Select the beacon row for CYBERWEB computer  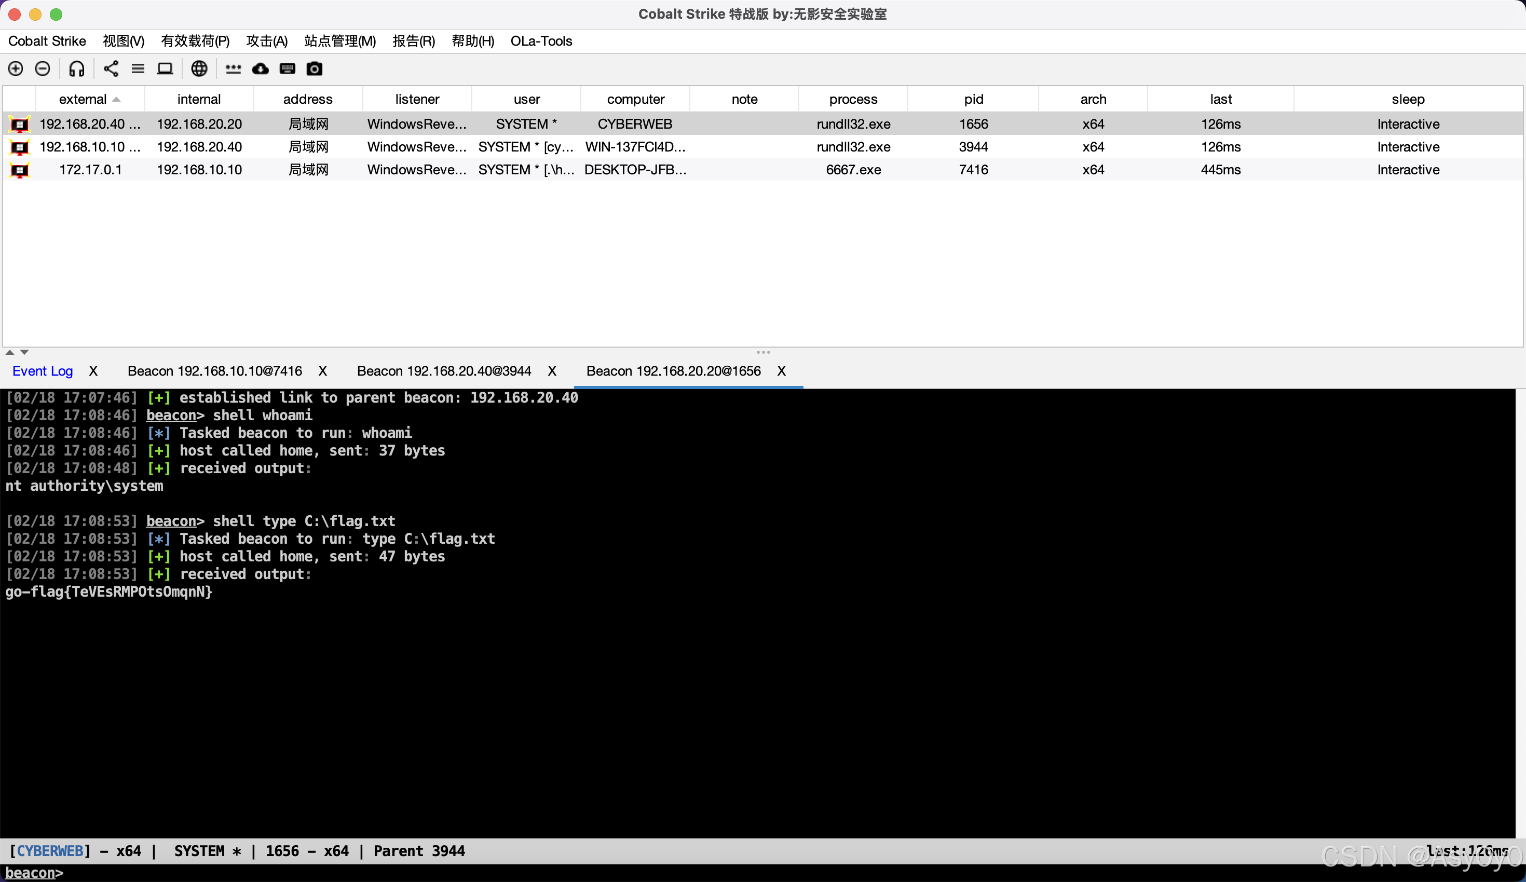(x=635, y=123)
